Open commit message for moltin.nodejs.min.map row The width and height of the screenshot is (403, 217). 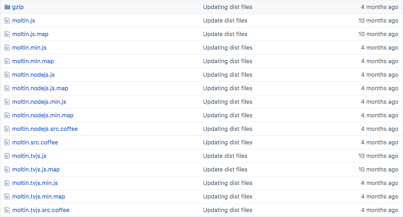(228, 115)
